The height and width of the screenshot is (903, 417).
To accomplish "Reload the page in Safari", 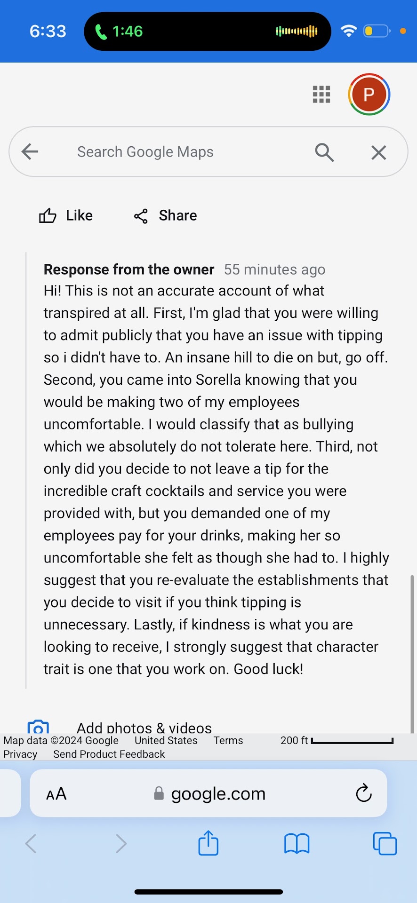I will point(364,793).
